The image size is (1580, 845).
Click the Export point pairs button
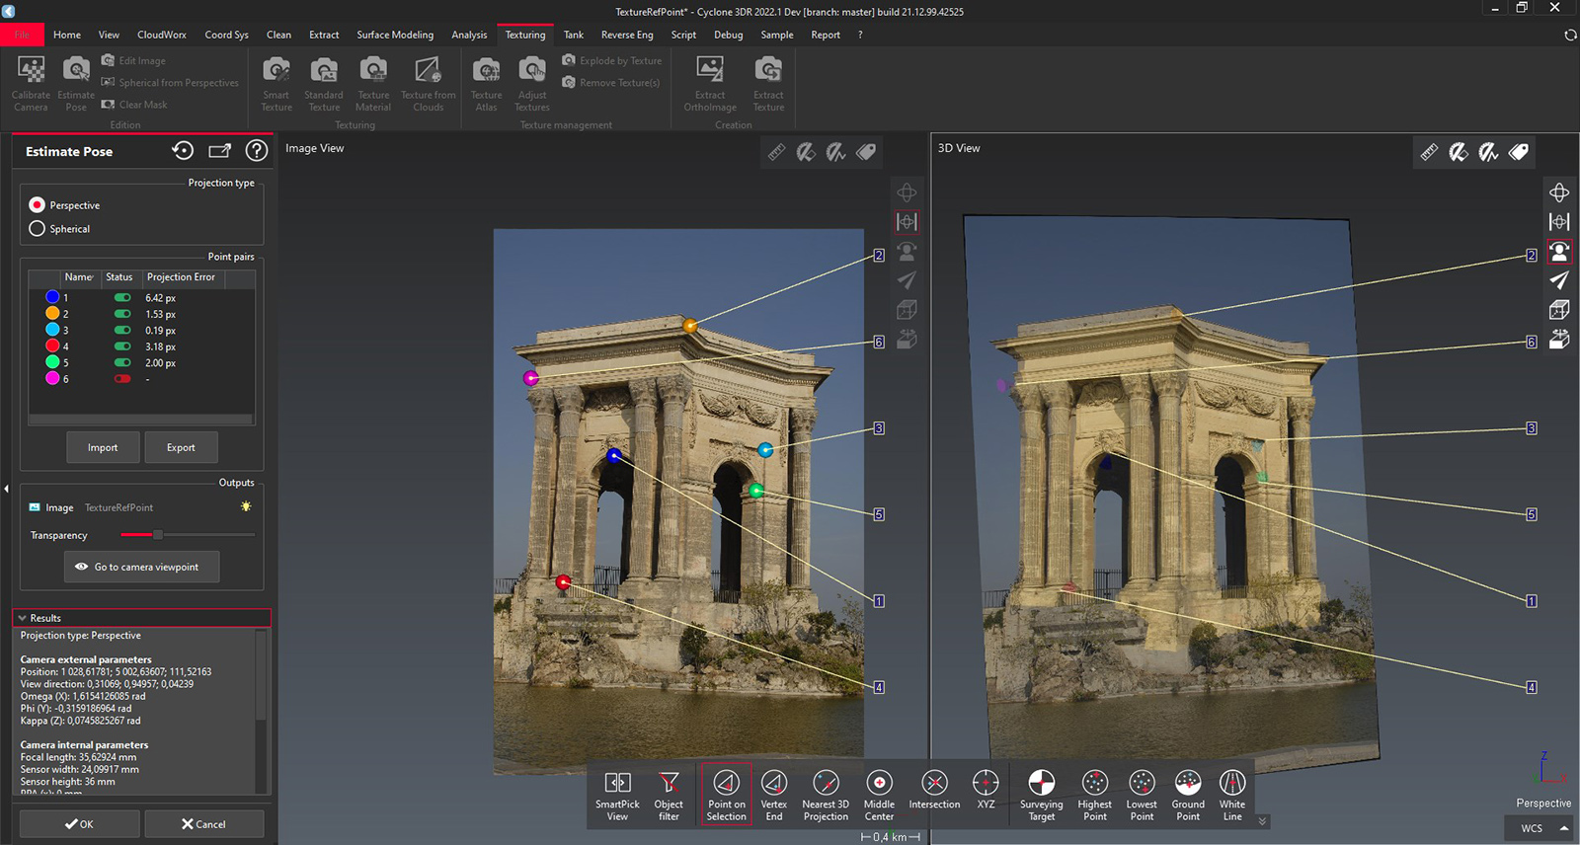coord(181,447)
